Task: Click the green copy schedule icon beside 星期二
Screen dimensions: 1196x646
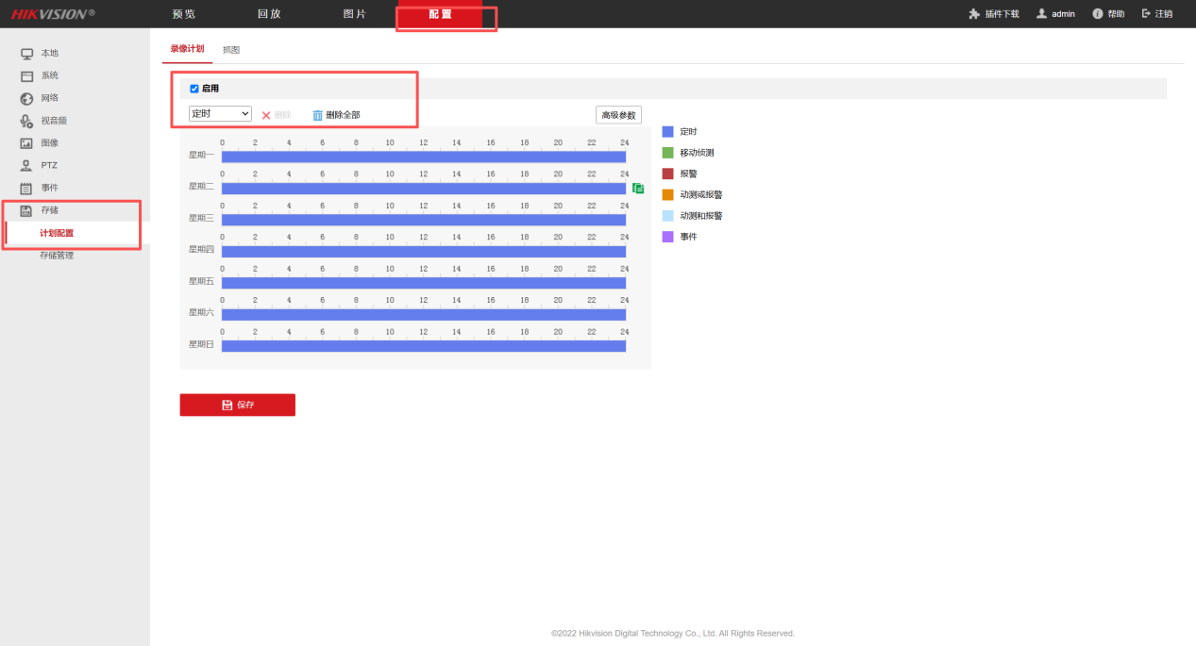Action: (x=638, y=189)
